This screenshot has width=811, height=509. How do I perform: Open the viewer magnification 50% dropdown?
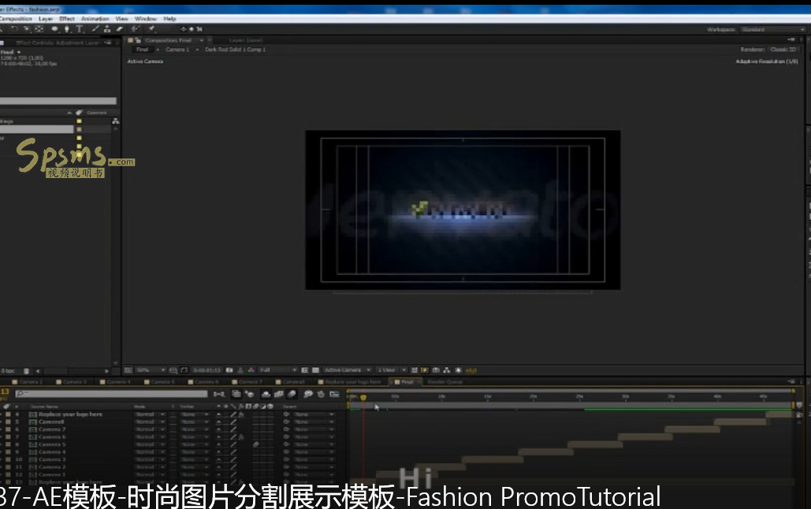(x=151, y=370)
